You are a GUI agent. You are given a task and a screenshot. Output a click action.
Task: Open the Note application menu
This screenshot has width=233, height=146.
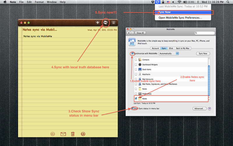coord(13,2)
